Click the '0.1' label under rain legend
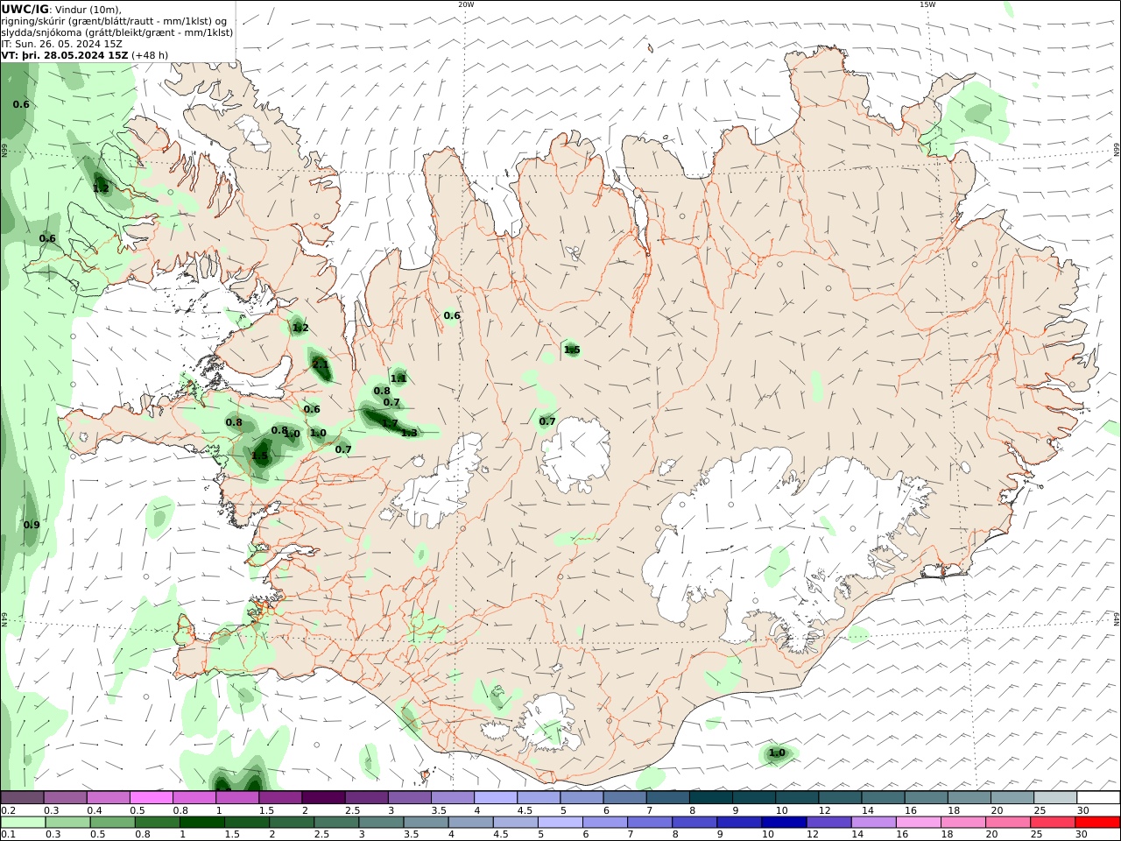Image resolution: width=1121 pixels, height=841 pixels. (8, 835)
